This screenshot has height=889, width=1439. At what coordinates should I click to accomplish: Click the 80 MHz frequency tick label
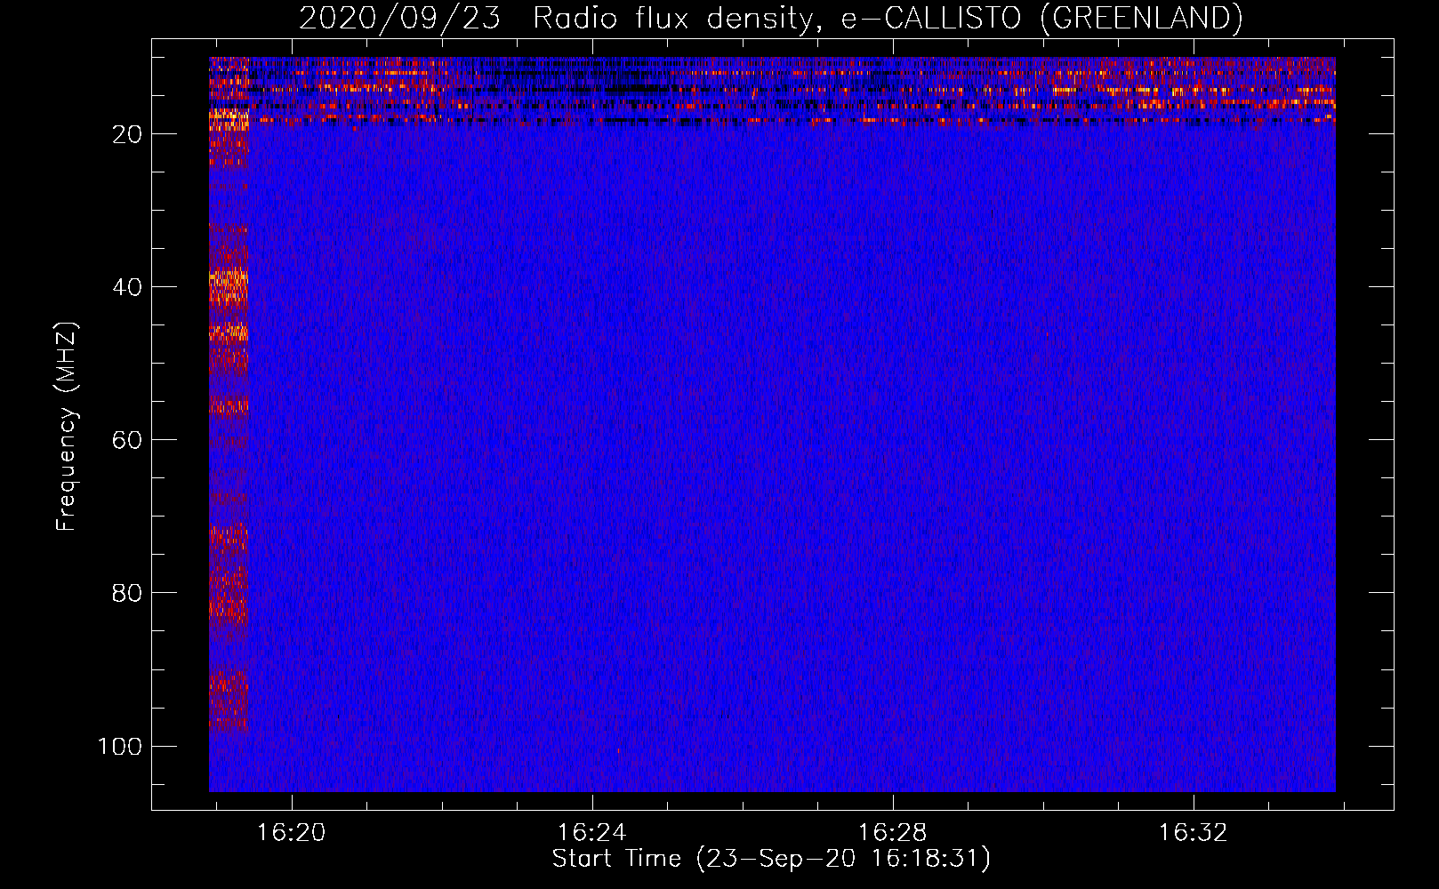[x=127, y=593]
